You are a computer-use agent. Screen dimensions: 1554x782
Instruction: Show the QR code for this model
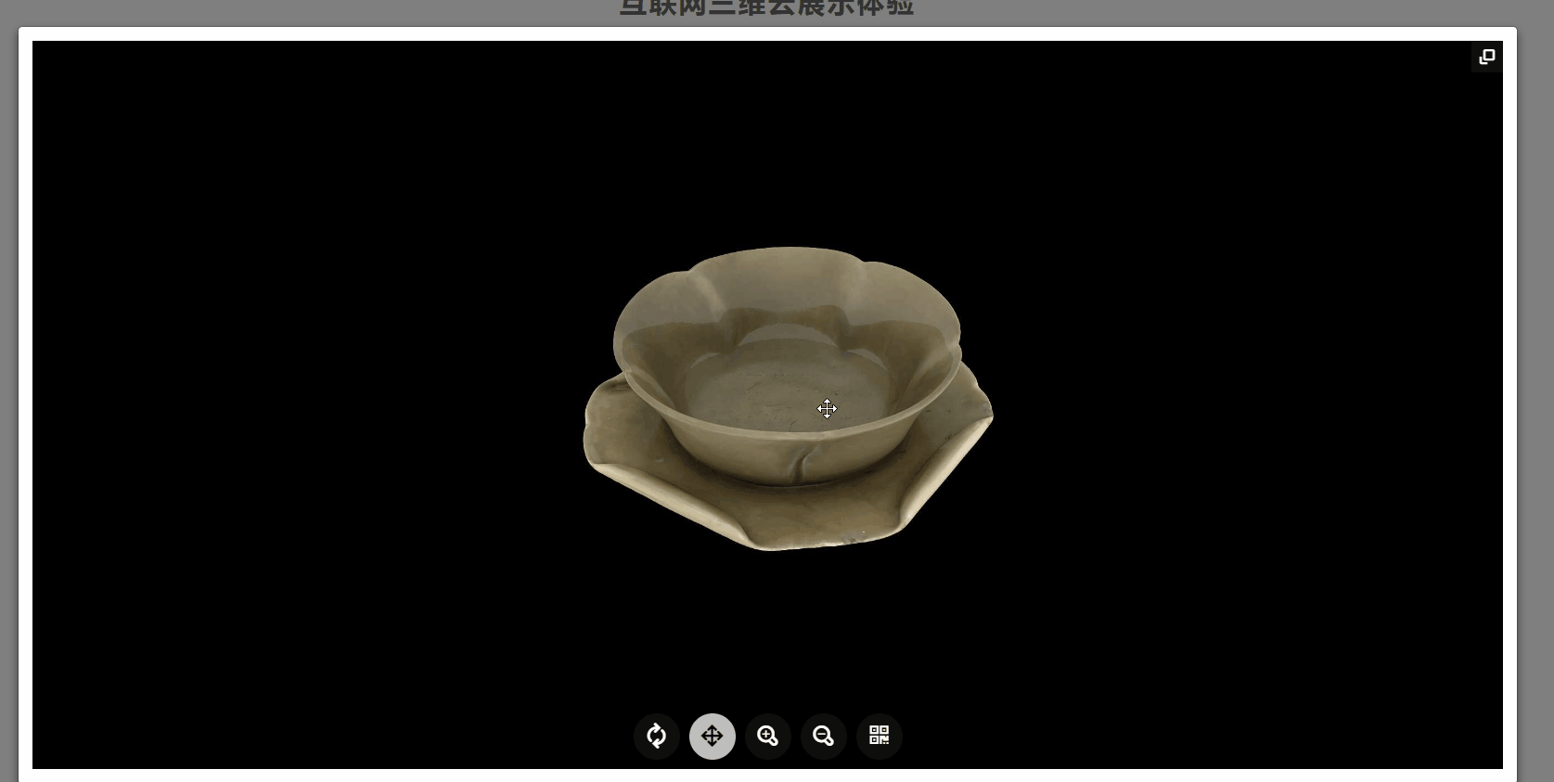coord(880,736)
